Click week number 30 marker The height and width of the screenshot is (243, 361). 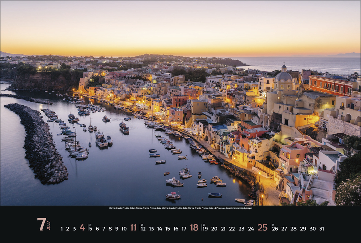273,225
